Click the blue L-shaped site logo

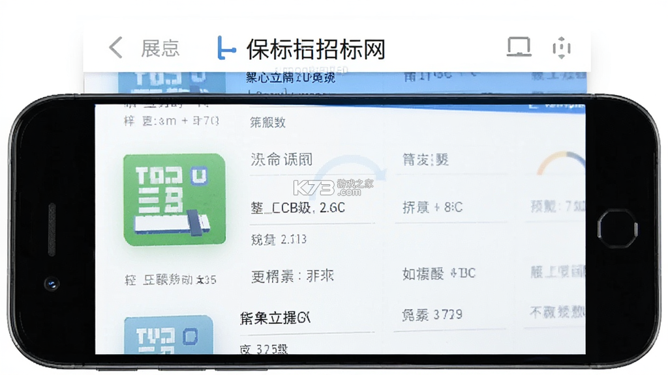tap(226, 48)
